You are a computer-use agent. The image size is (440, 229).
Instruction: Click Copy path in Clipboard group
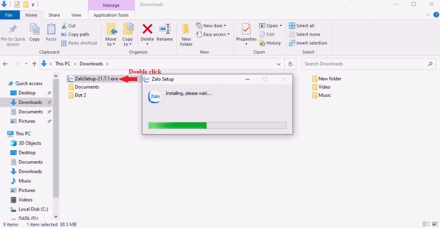point(75,34)
